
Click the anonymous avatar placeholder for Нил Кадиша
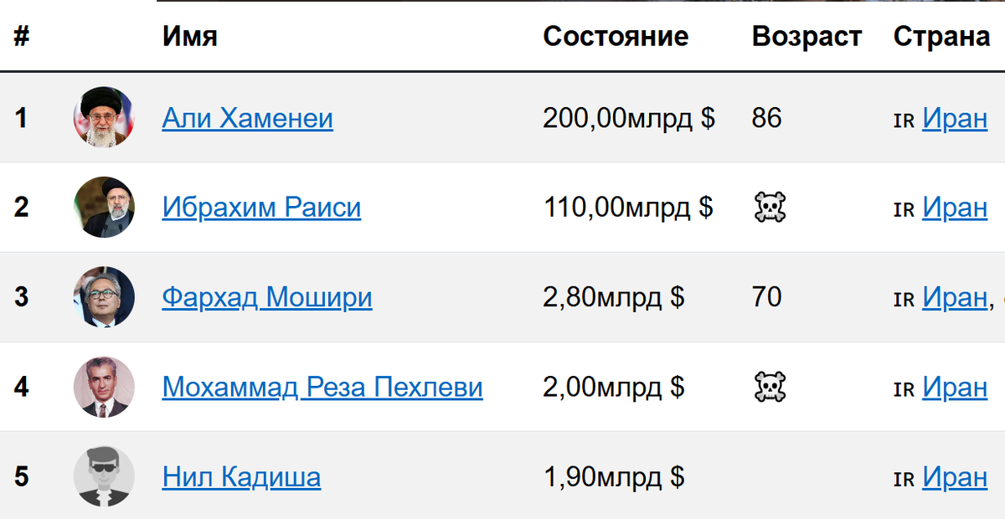point(104,477)
